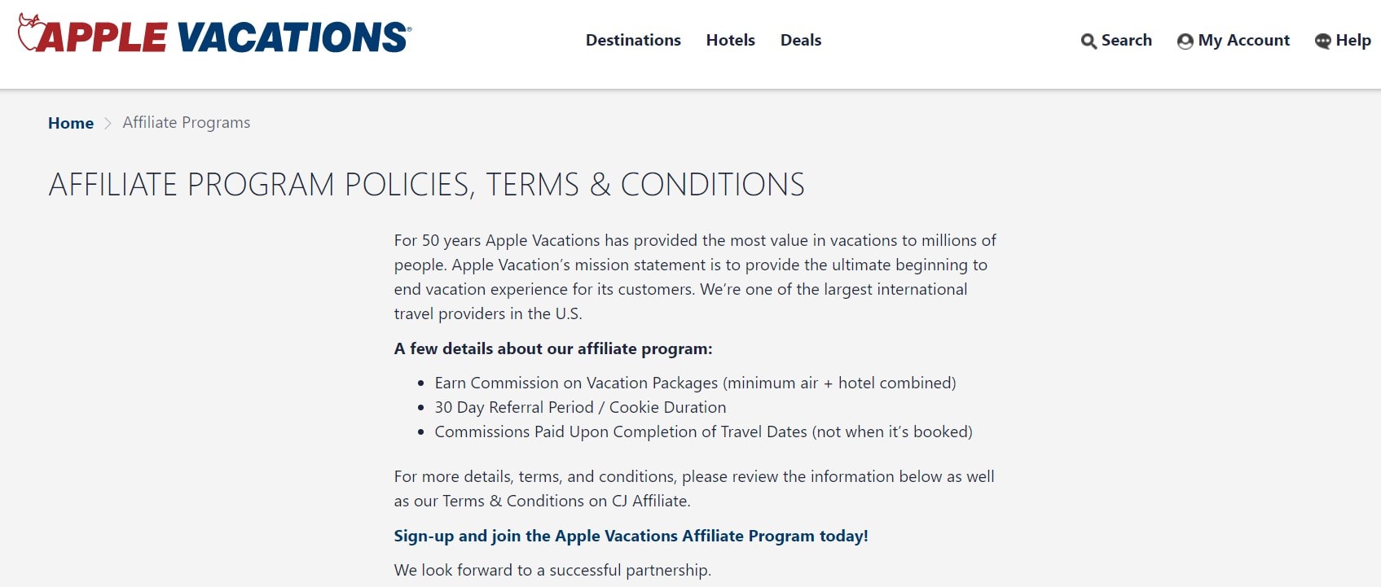
Task: Click the red apple icon in the logo
Action: 31,33
